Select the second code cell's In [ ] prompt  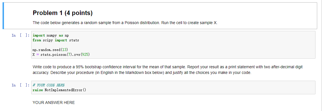coord(20,85)
